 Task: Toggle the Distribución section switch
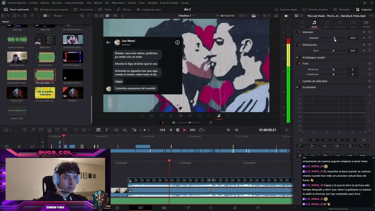pos(299,45)
